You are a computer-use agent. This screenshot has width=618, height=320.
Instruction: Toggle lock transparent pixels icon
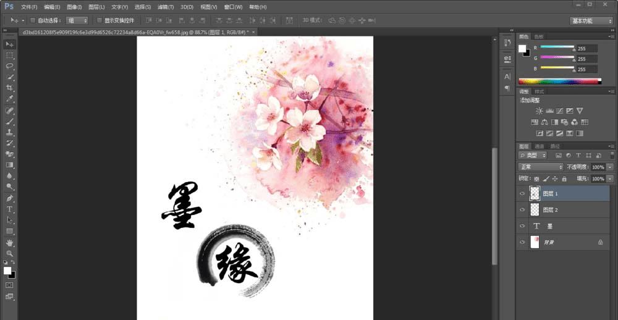coord(536,179)
